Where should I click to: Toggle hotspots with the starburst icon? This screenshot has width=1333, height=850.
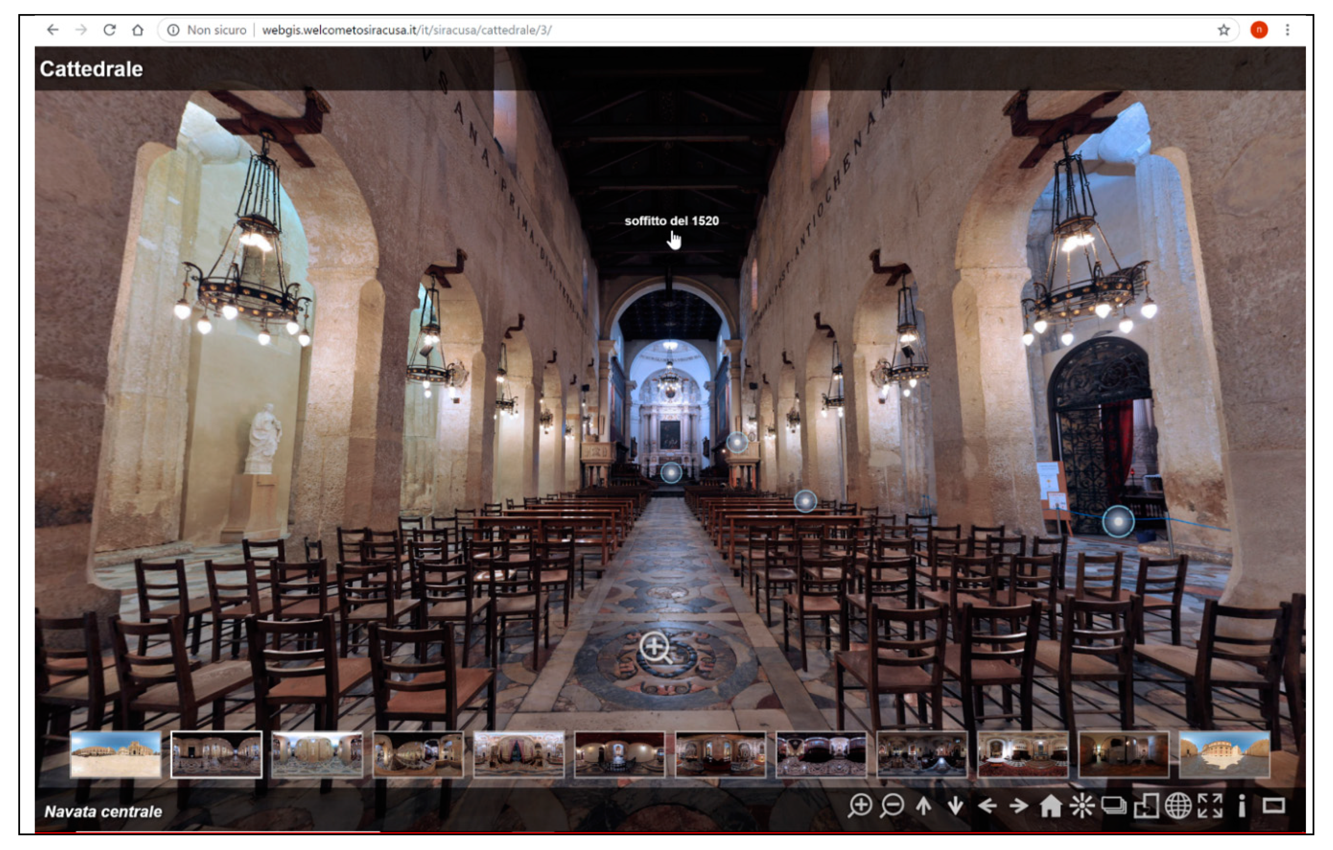tap(1082, 806)
